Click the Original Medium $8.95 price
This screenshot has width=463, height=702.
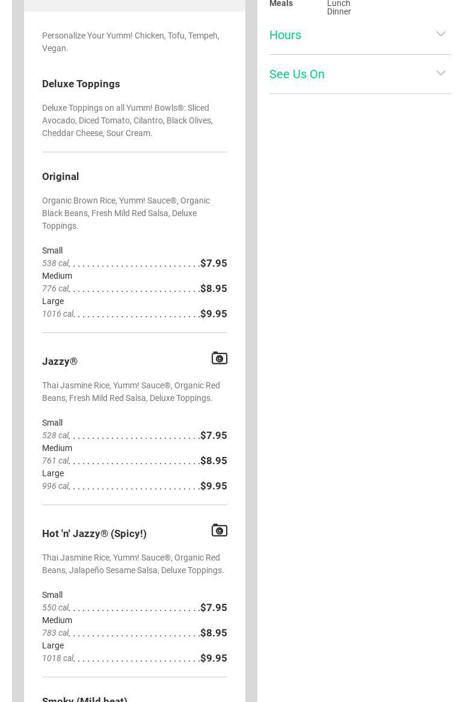click(213, 288)
